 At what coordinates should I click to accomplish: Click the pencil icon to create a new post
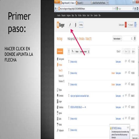(70, 25)
